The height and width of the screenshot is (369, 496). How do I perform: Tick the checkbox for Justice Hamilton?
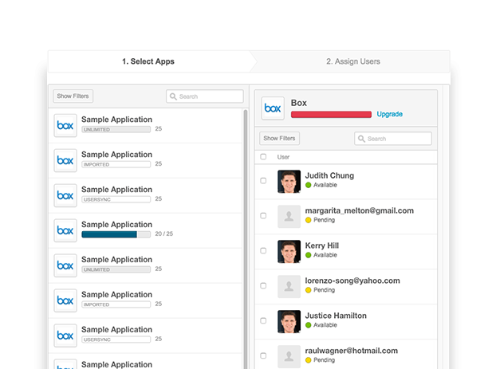coord(263,320)
